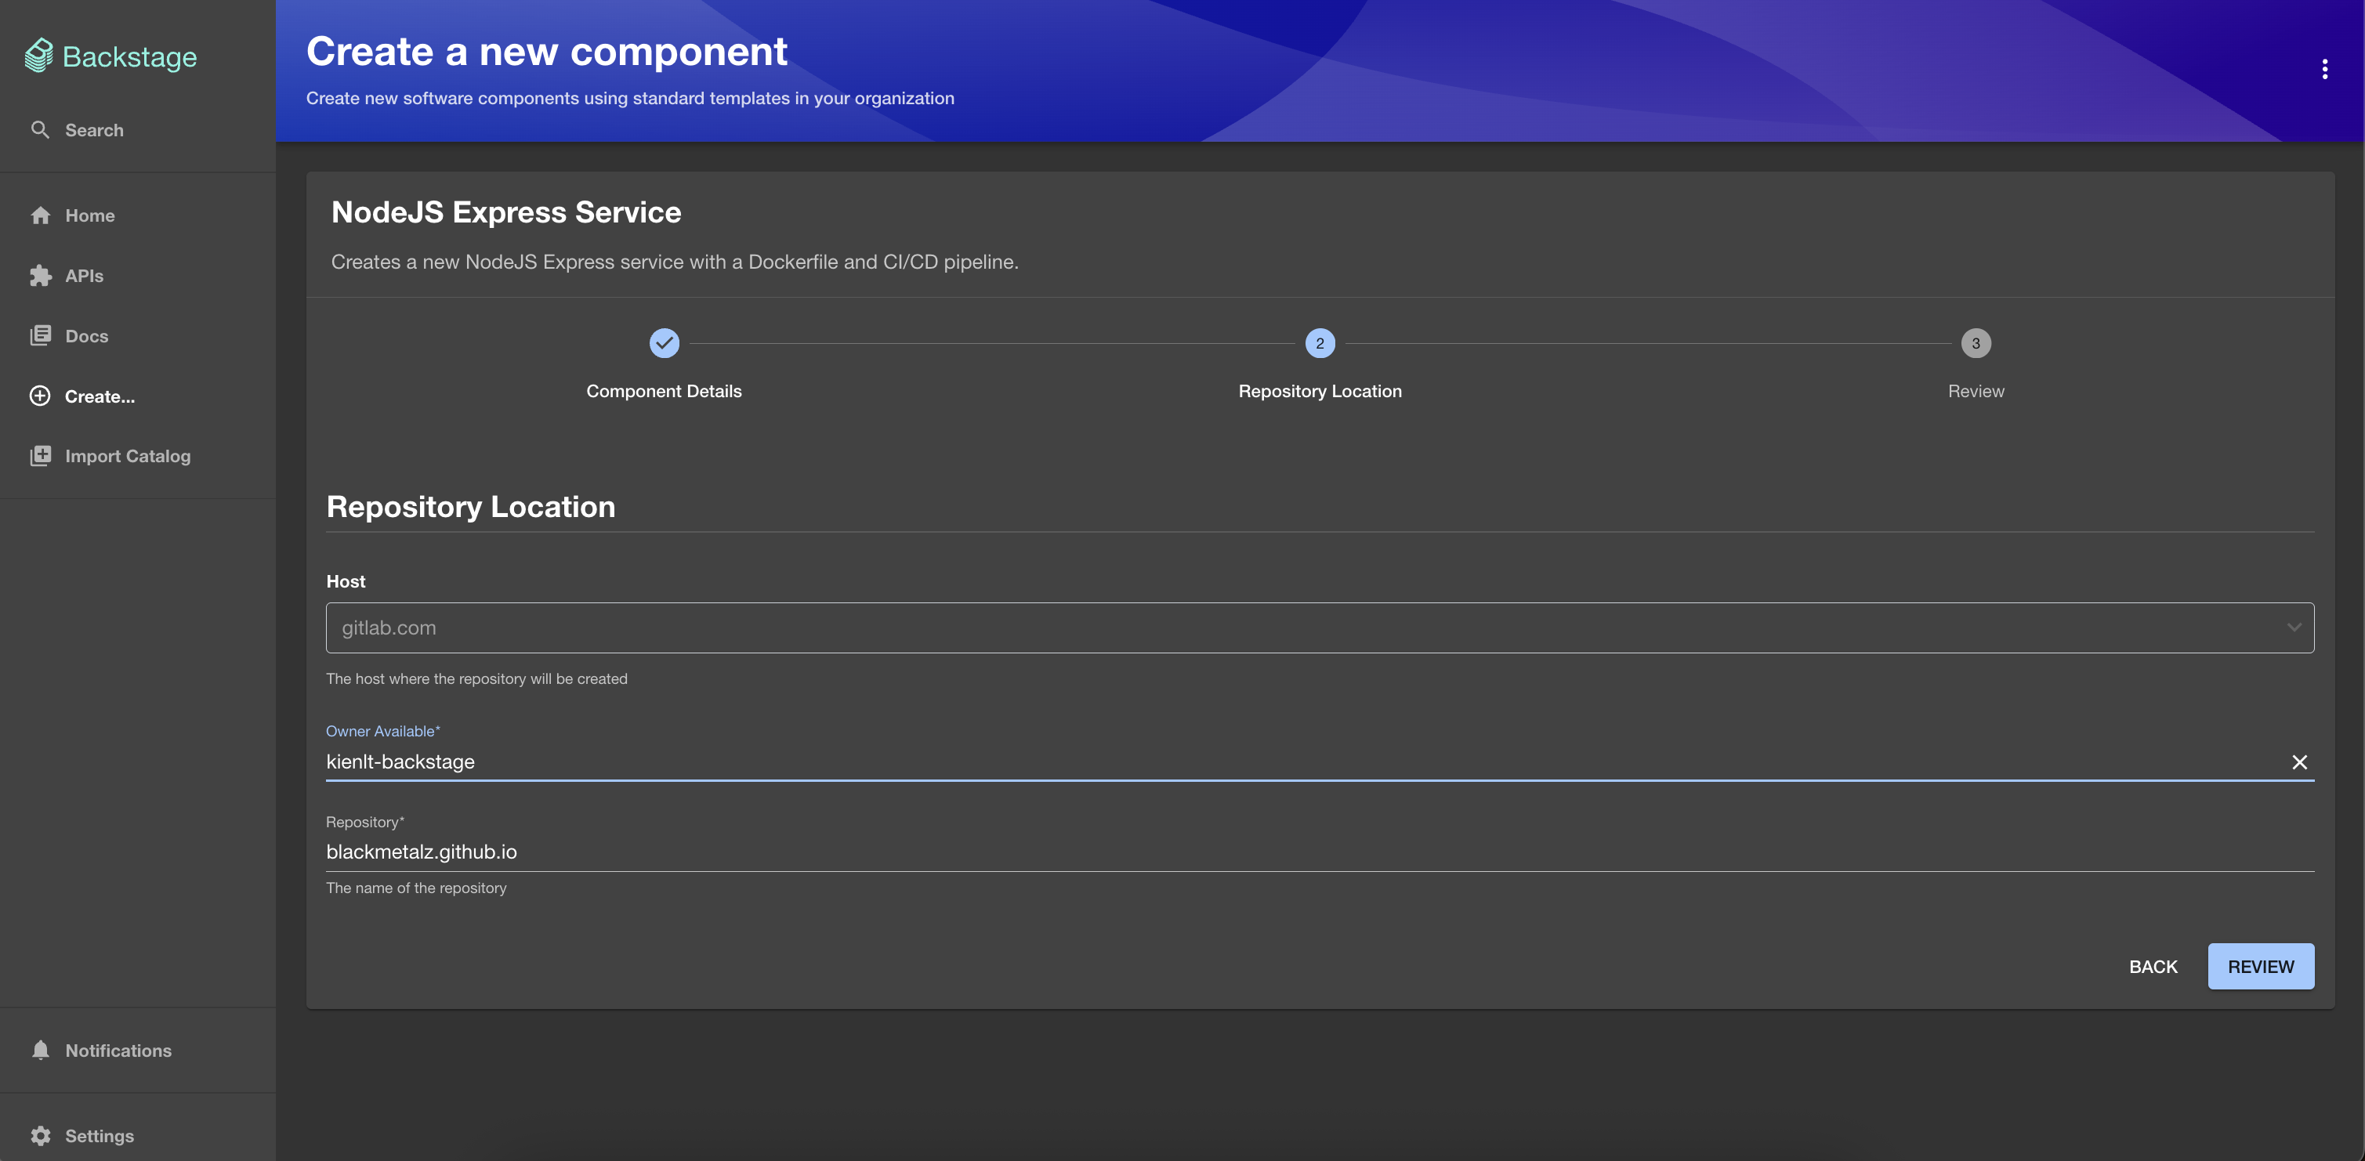The height and width of the screenshot is (1161, 2365).
Task: Click the Docs library icon
Action: (41, 336)
